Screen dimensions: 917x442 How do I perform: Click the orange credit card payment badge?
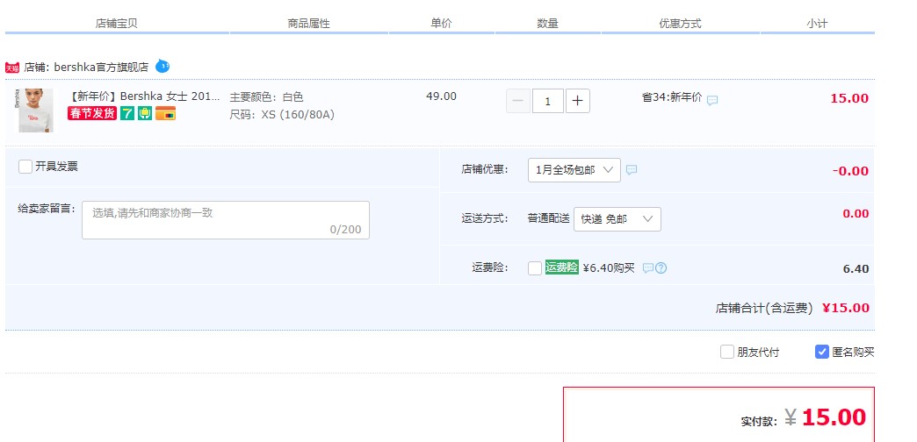[x=165, y=113]
